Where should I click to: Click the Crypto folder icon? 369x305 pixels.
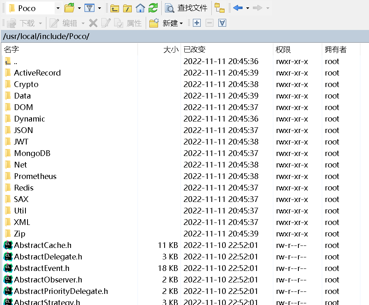[8, 84]
